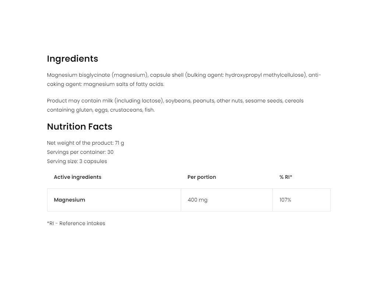Image resolution: width=377 pixels, height=282 pixels.
Task: Click the Magnesium row label
Action: [70, 200]
